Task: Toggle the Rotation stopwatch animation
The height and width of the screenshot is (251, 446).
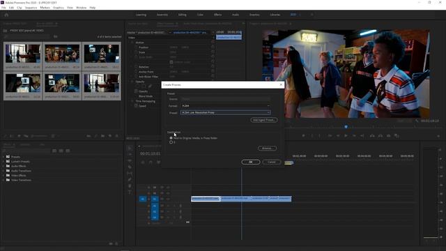Action: 137,67
